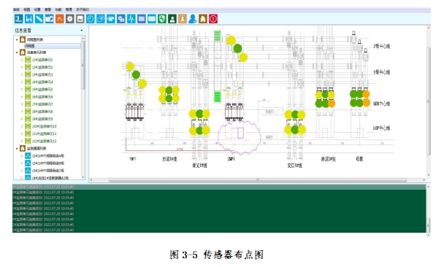Open the 功能 menu
Viewport: 444px width, 267px height.
pos(58,9)
